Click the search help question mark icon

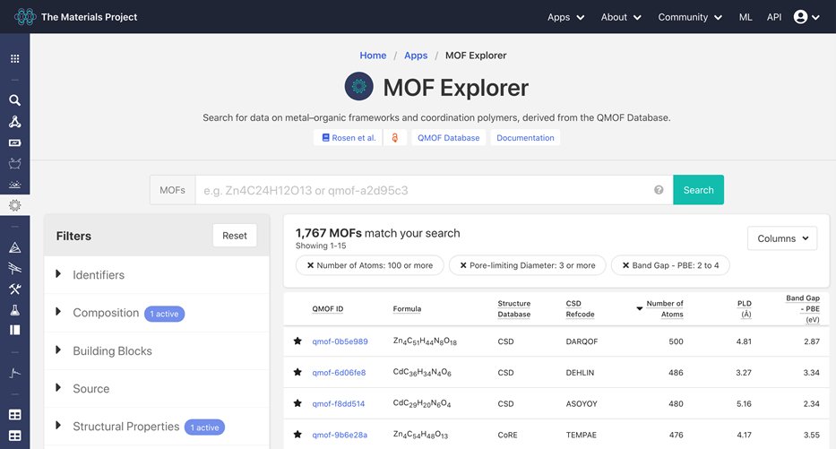click(x=659, y=190)
